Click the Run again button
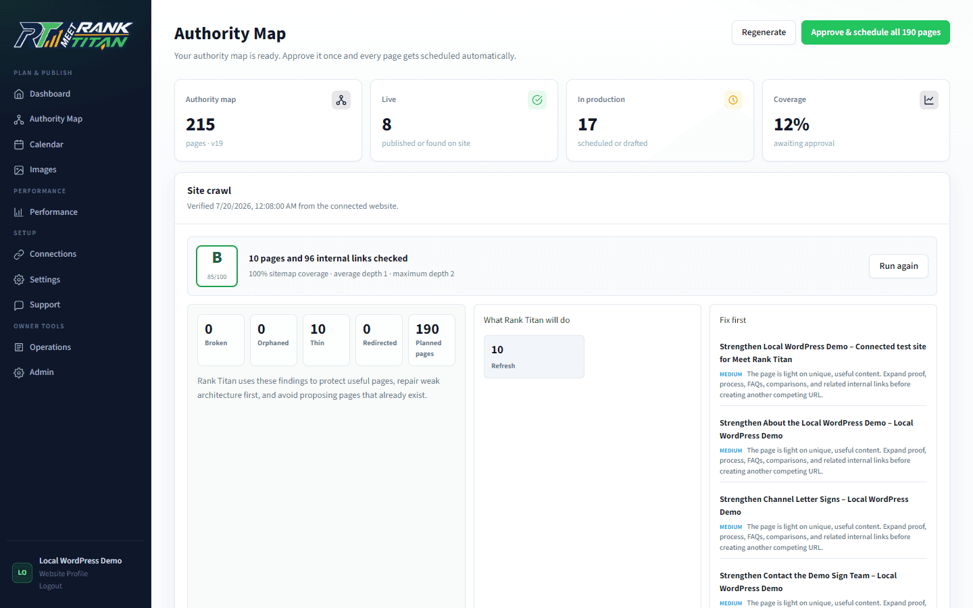The width and height of the screenshot is (973, 608). click(899, 266)
